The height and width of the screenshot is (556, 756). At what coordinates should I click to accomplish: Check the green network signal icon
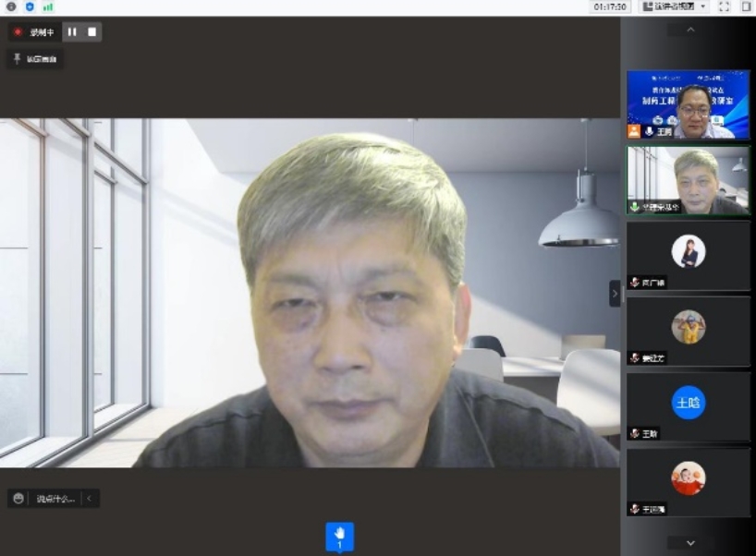tap(47, 6)
